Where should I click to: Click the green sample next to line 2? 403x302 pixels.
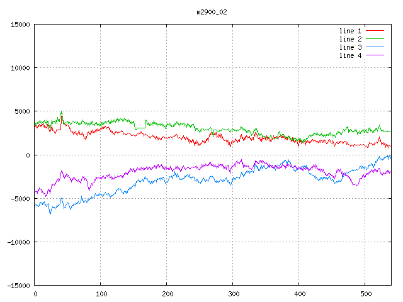(x=375, y=39)
